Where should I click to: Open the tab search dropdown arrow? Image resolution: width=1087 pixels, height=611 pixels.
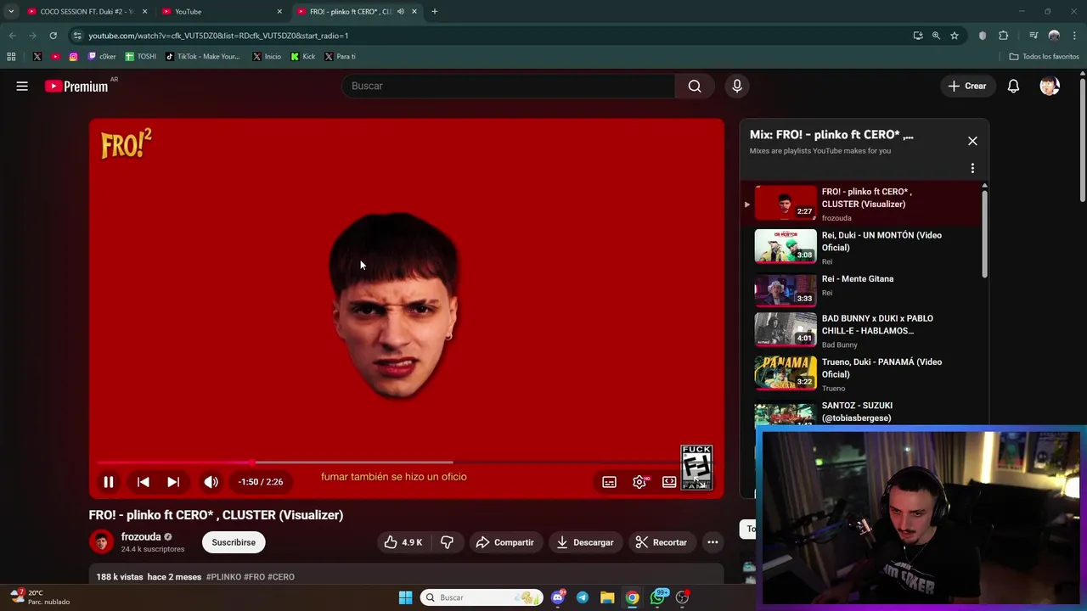click(10, 12)
